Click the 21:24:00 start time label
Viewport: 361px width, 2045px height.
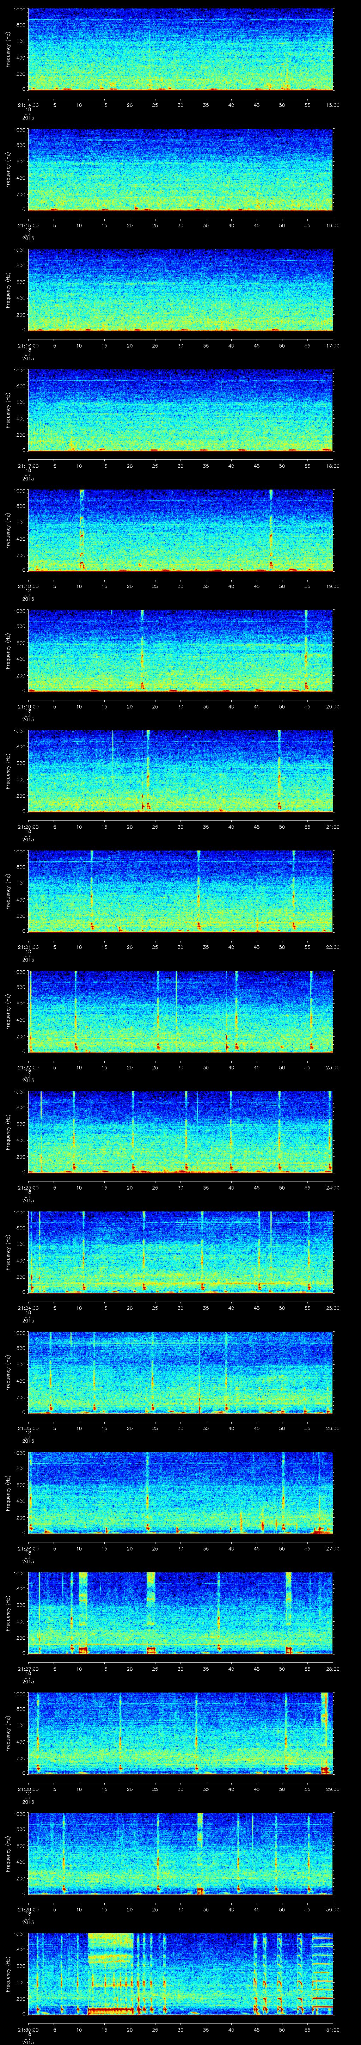pos(28,1308)
